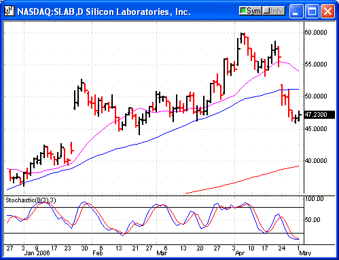
Task: Click the 50.00 stochastic scale label
Action: pos(313,220)
